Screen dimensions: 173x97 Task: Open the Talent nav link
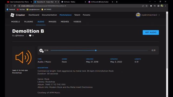tap(77, 15)
